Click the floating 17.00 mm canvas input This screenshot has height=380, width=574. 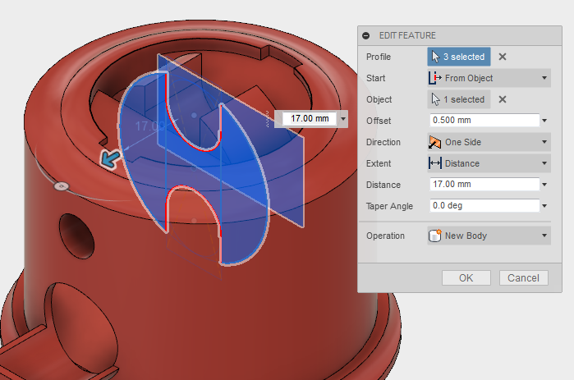[x=310, y=118]
